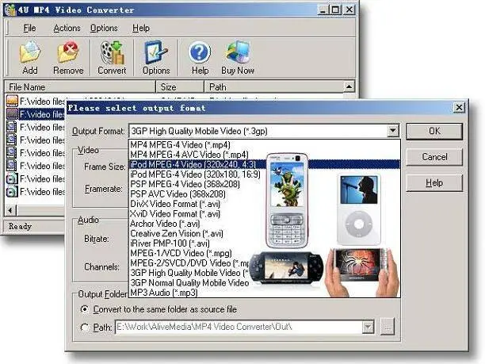Viewport: 485px width, 364px height.
Task: Open the Options toolbar icon
Action: click(x=156, y=58)
